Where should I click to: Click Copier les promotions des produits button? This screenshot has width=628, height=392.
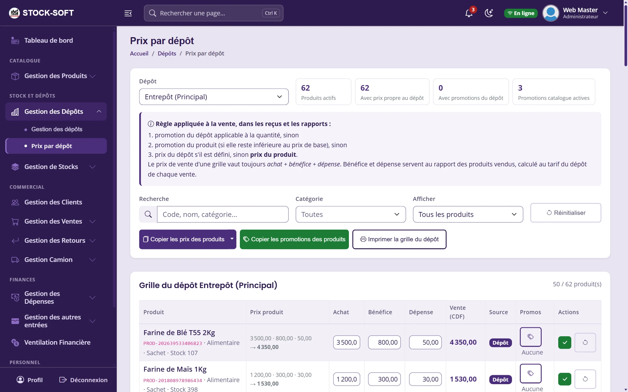coord(294,239)
